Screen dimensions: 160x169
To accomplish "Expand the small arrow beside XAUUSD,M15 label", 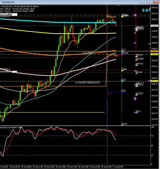I will point(0,6).
